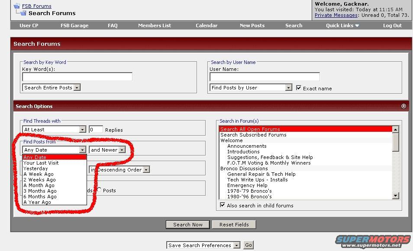
Task: Click the Quick Links dropdown arrow
Action: (357, 25)
